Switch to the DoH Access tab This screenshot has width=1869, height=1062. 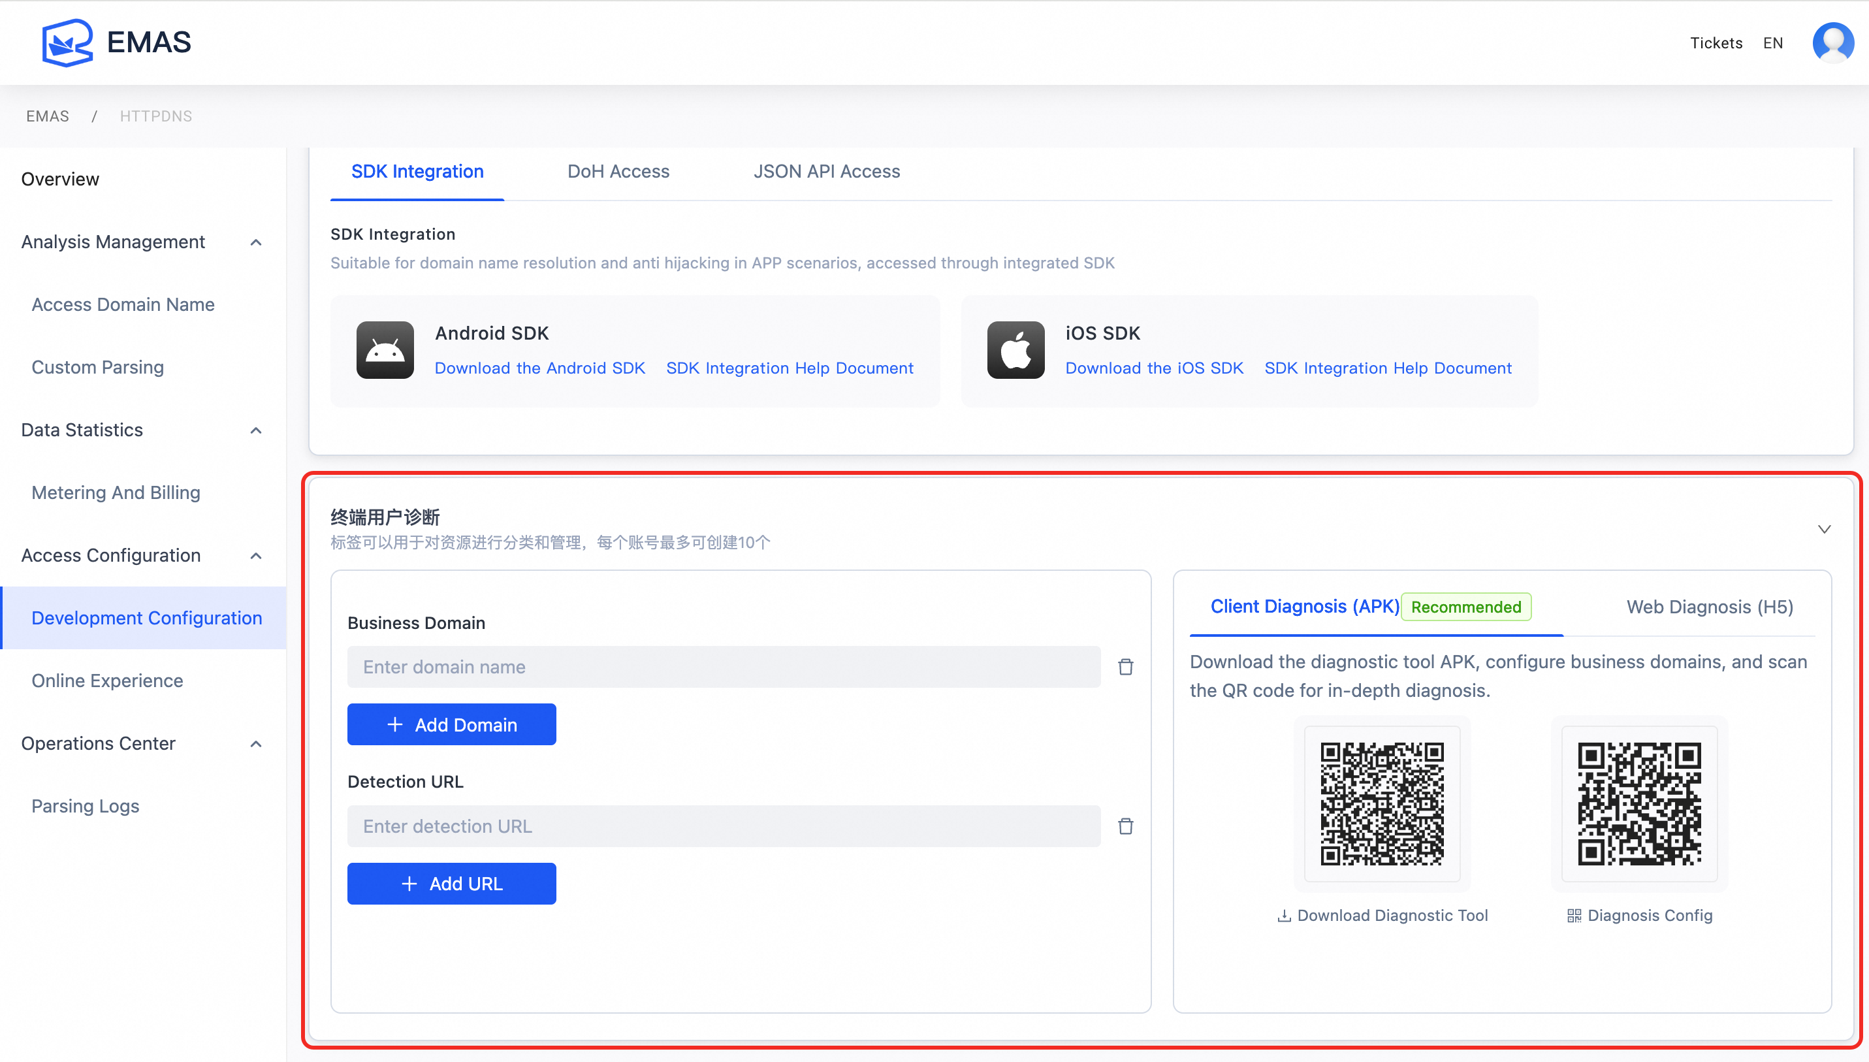point(618,172)
